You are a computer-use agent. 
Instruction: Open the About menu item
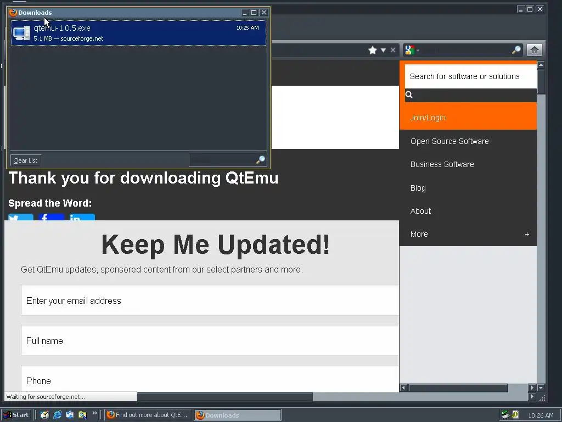click(x=420, y=211)
